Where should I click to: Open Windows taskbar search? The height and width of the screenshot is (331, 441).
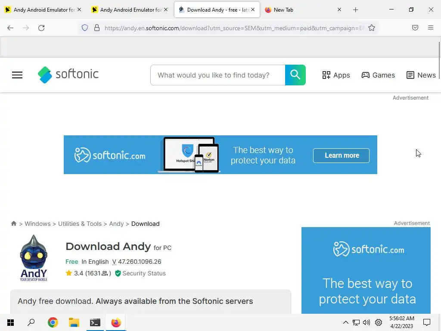(x=31, y=322)
